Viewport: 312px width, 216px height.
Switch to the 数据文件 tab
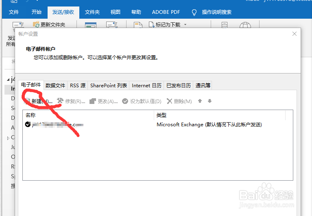click(x=55, y=86)
